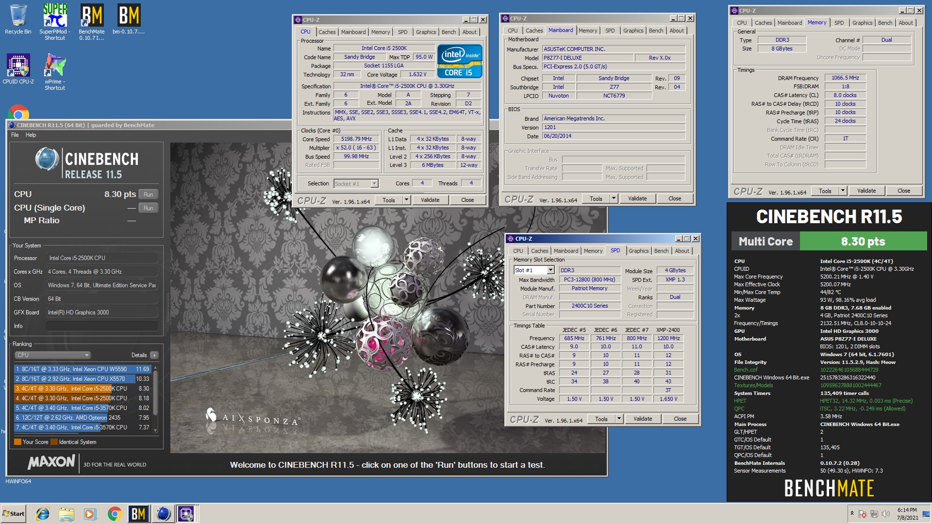Viewport: 932px width, 524px height.
Task: Open the BenchMate 0.10.7.1 desktop icon
Action: [92, 22]
